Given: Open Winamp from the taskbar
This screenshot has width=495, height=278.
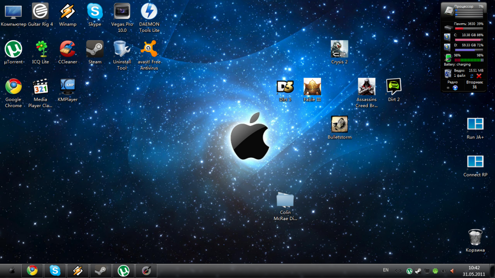Looking at the screenshot, I should coord(78,270).
